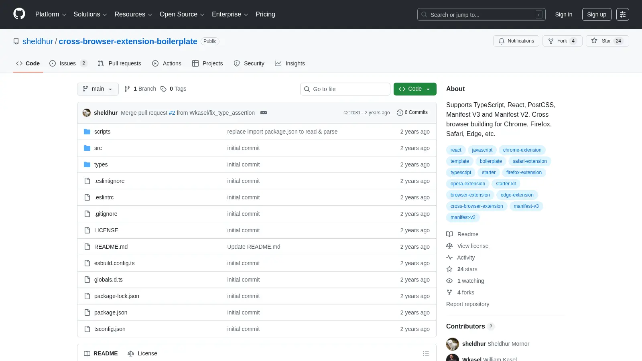Fork this repository
The height and width of the screenshot is (361, 642).
562,41
